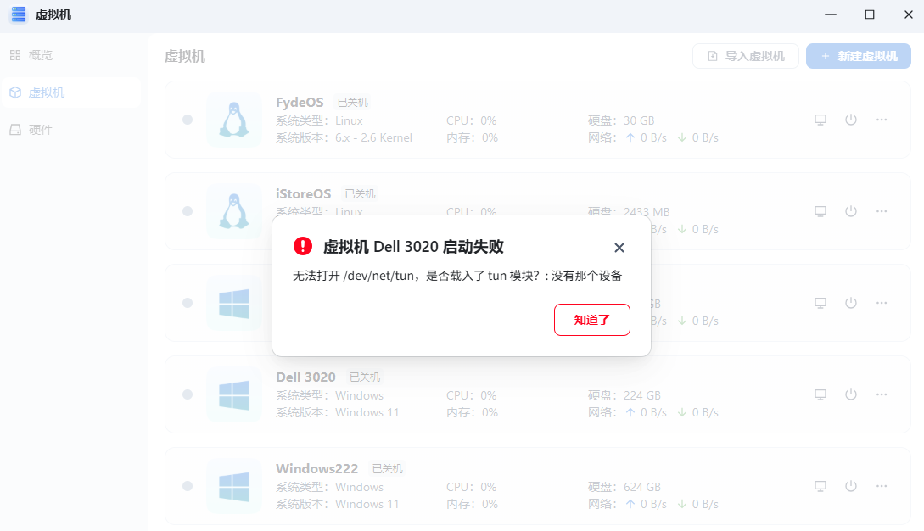924x531 pixels.
Task: Open the Windows222 console monitor icon
Action: point(820,486)
